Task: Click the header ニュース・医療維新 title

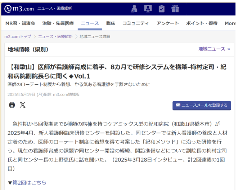Action: [x=55, y=8]
